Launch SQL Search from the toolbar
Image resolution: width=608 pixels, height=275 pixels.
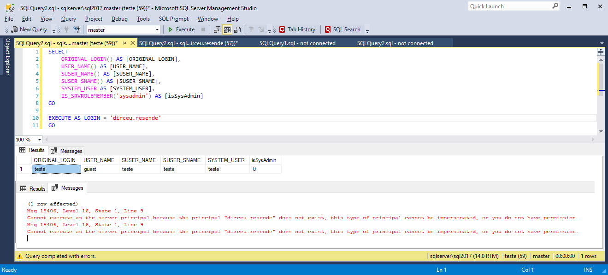[x=344, y=29]
